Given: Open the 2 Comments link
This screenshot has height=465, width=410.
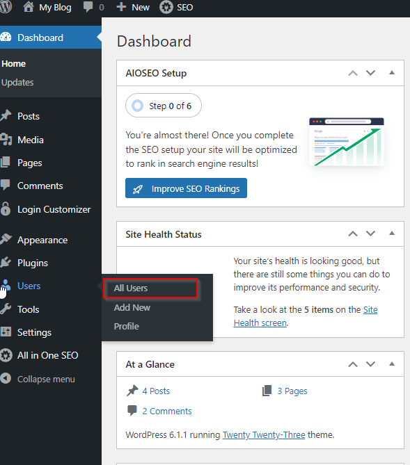Looking at the screenshot, I should 167,411.
